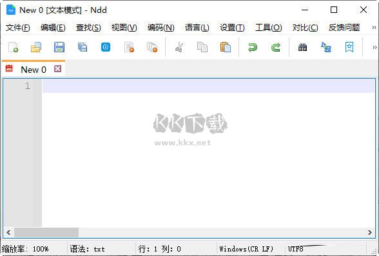Click the Save All toolbar icon
The width and height of the screenshot is (379, 256).
pyautogui.click(x=83, y=47)
